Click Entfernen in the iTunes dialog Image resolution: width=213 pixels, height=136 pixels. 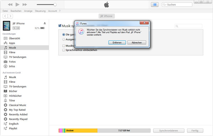point(117,43)
